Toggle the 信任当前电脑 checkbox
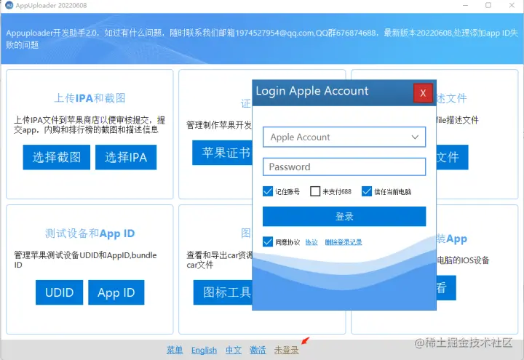The image size is (524, 360). tap(367, 191)
